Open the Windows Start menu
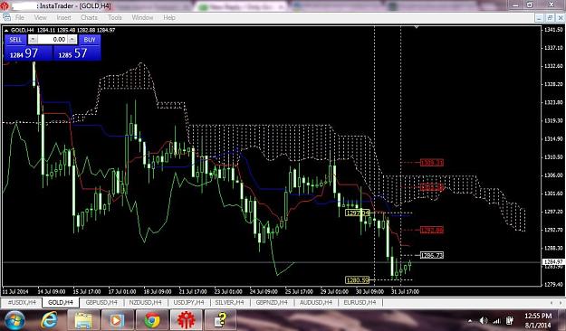The image size is (566, 331). click(14, 320)
